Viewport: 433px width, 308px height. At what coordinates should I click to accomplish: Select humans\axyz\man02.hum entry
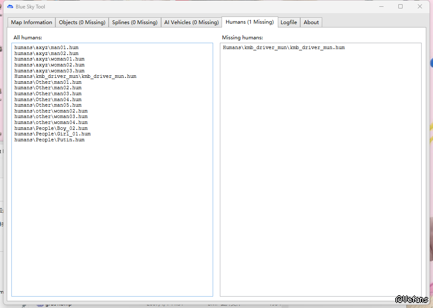(x=47, y=53)
